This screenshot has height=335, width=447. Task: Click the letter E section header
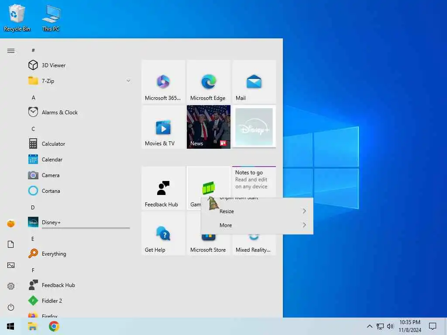(33, 239)
